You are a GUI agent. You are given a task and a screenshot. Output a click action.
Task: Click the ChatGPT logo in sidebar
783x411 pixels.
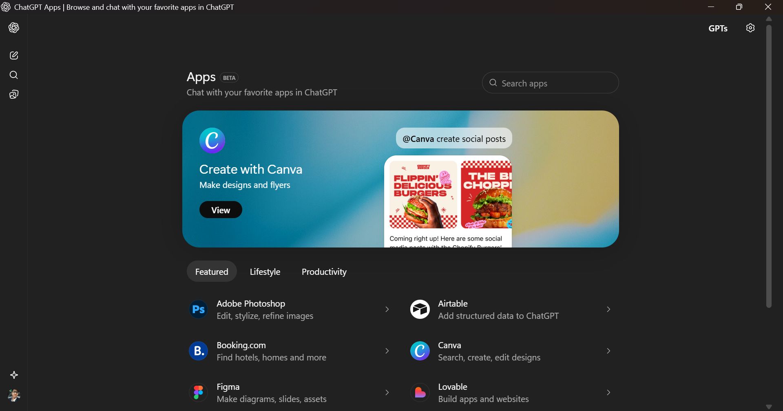[14, 28]
